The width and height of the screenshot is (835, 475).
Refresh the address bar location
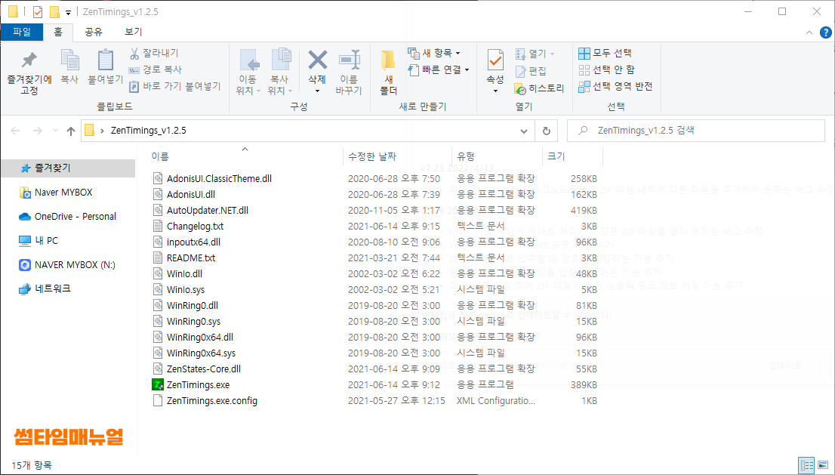pyautogui.click(x=547, y=131)
